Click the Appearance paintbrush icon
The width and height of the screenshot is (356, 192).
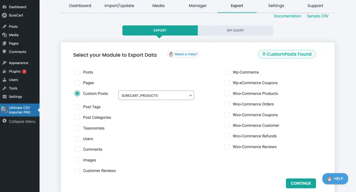click(4, 63)
